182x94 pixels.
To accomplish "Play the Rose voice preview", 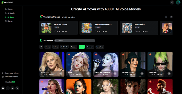I will [x=88, y=73].
